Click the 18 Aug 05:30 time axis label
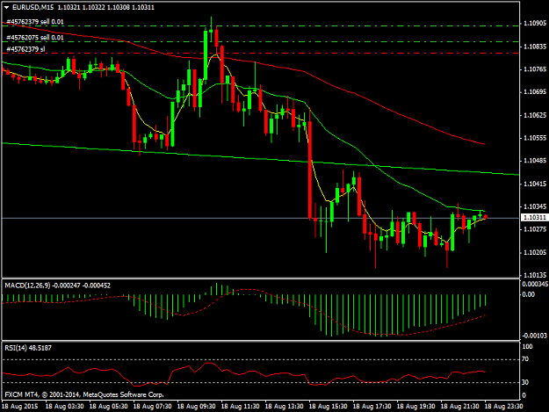This screenshot has height=412, width=549. coord(109,406)
